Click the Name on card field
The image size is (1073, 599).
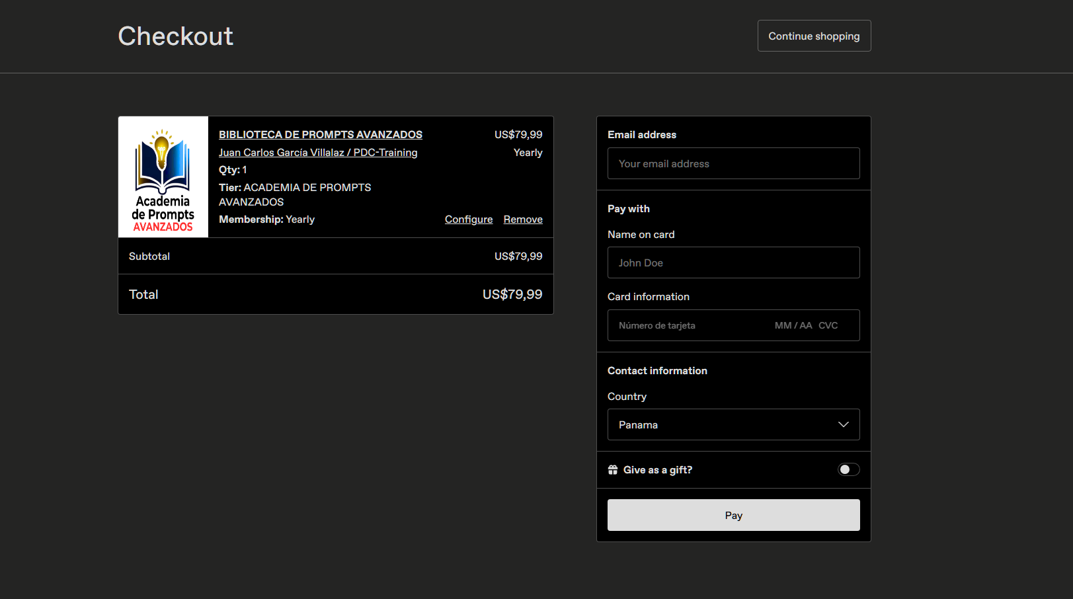733,262
